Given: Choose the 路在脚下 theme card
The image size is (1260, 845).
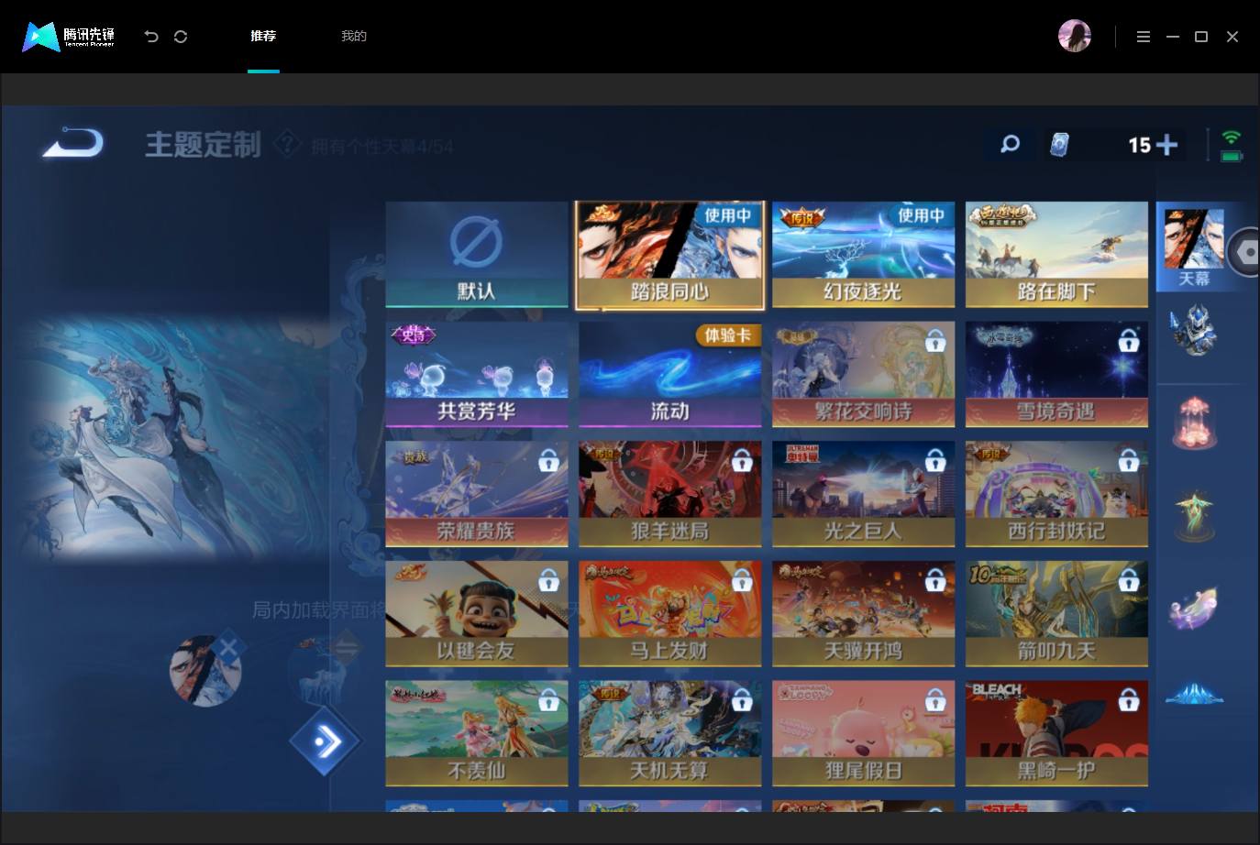Looking at the screenshot, I should [1056, 255].
